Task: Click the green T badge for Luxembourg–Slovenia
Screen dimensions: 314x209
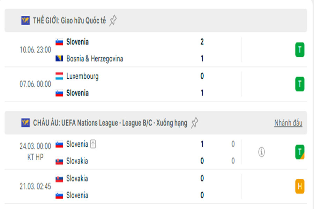Action: [299, 84]
